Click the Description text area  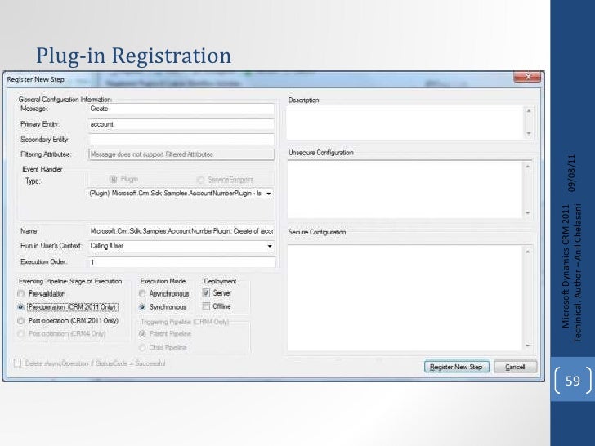(405, 123)
